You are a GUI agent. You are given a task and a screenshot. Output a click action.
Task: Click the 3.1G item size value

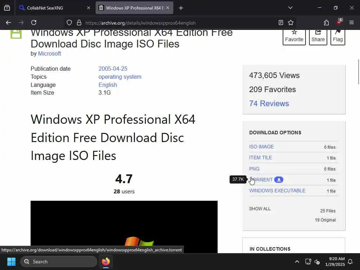[105, 93]
